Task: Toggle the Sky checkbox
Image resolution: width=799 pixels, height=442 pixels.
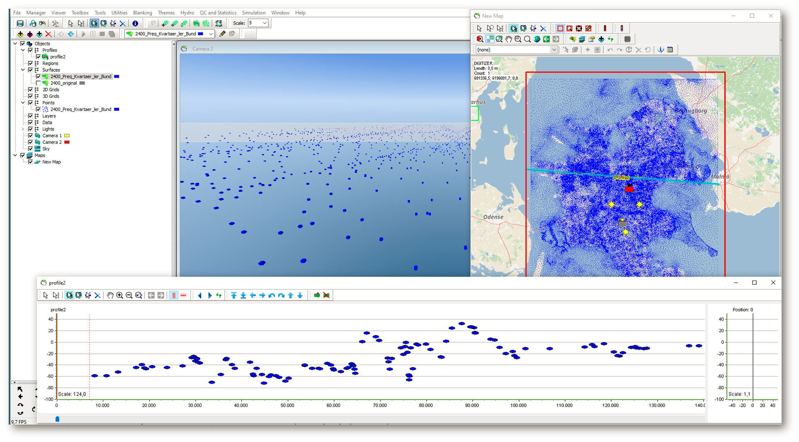Action: [30, 149]
